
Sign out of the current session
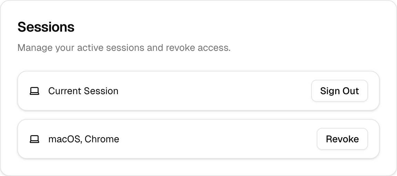[339, 91]
